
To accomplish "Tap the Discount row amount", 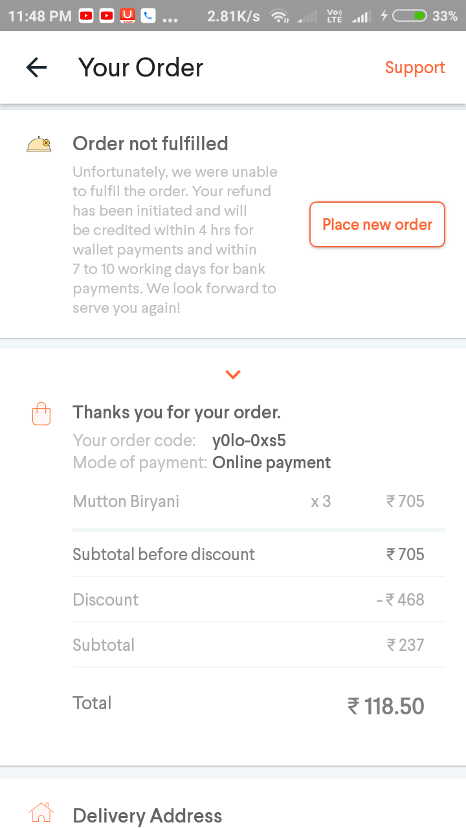I will click(x=401, y=600).
